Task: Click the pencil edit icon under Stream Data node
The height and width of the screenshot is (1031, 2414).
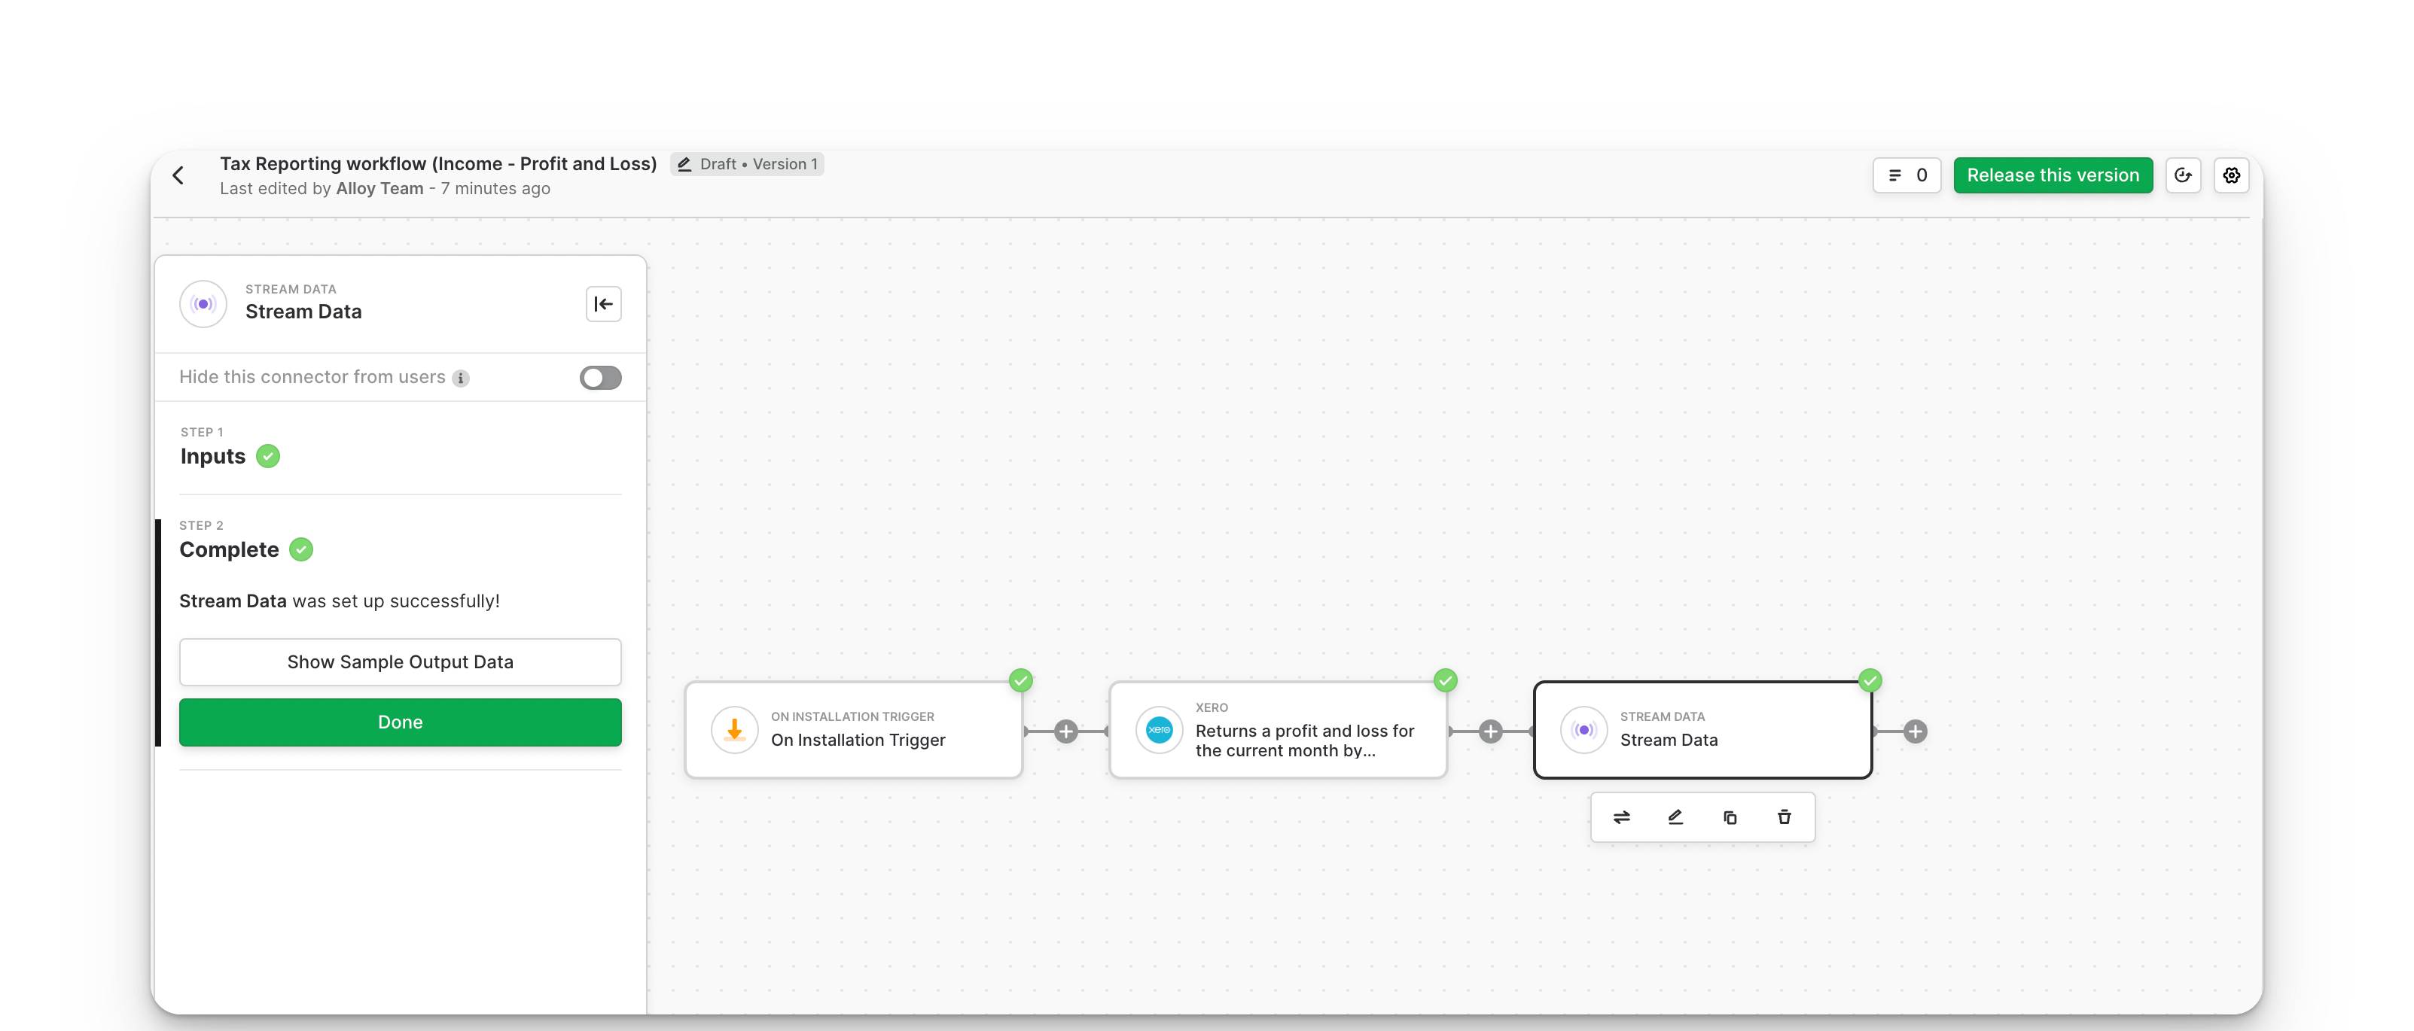Action: tap(1675, 817)
